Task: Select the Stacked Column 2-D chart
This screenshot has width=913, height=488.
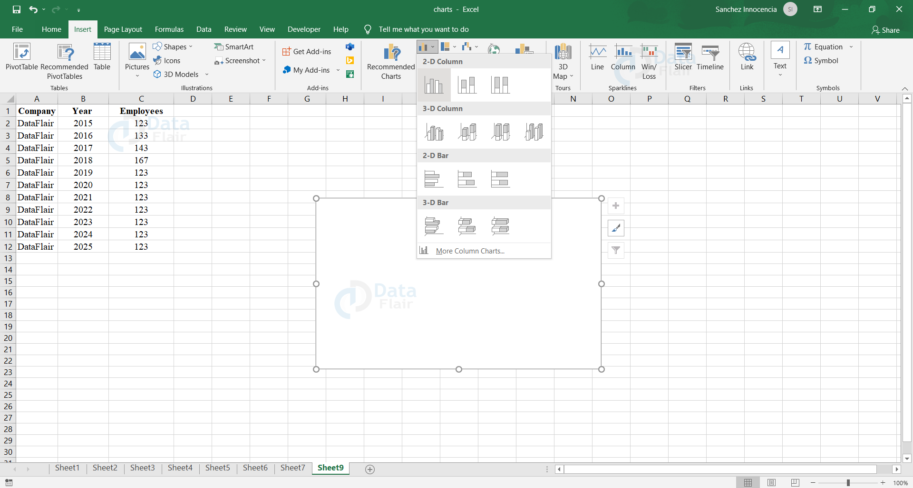Action: pyautogui.click(x=467, y=85)
